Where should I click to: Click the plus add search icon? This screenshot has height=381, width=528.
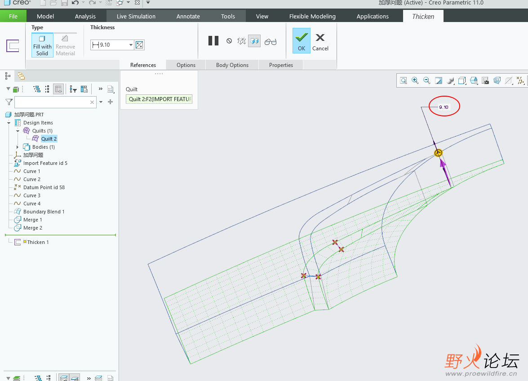tap(110, 102)
